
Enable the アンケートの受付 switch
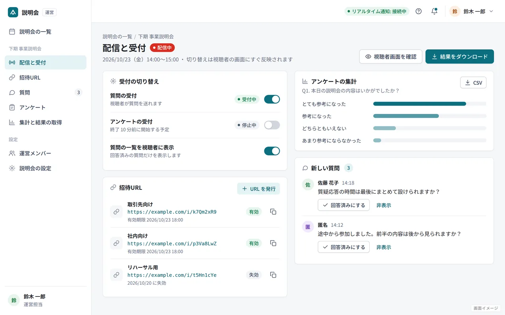tap(272, 125)
